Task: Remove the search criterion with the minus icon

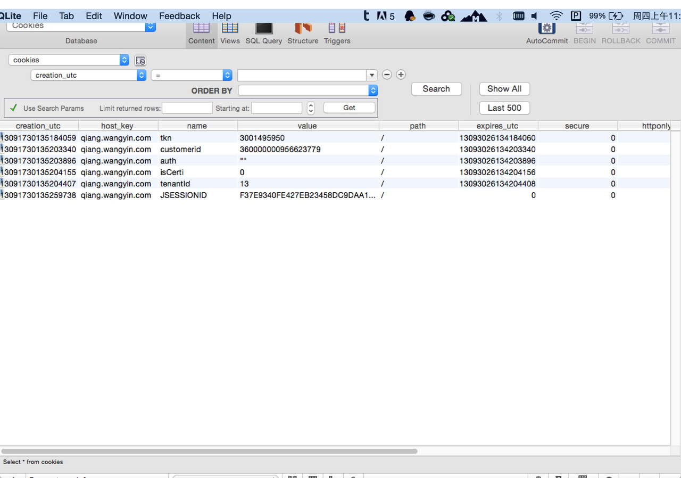Action: pyautogui.click(x=387, y=75)
